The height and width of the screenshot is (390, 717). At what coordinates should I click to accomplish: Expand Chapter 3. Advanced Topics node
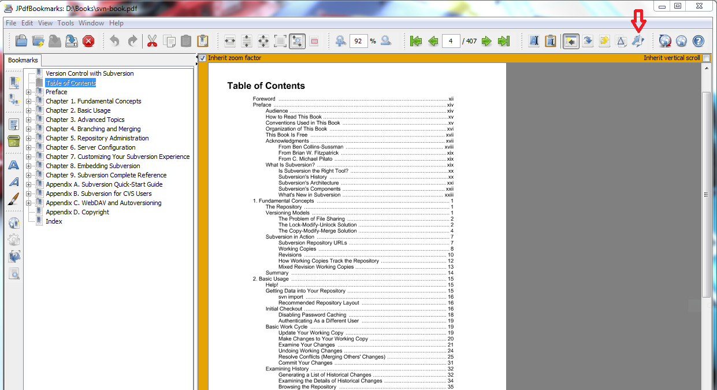[29, 120]
